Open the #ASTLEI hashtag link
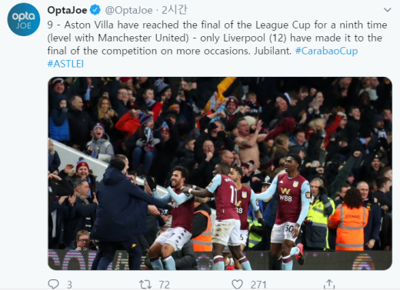Screen dimensions: 400x290 (x=65, y=64)
